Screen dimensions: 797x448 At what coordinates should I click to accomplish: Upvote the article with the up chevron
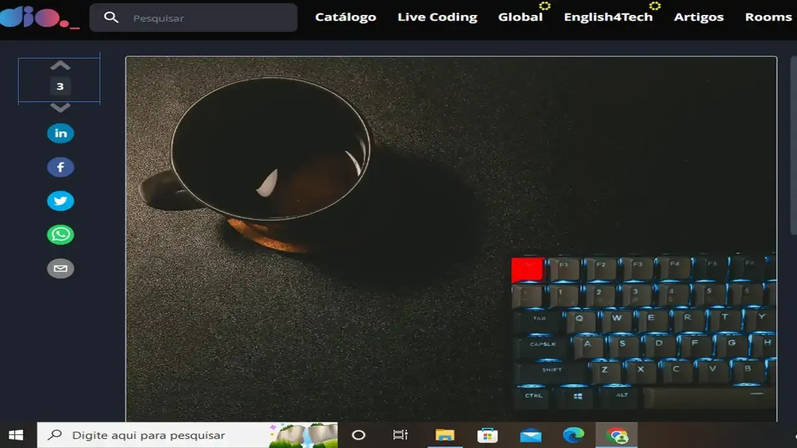[60, 66]
